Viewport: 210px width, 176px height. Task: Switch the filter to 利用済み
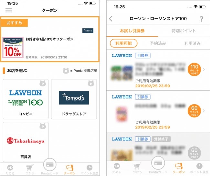pos(193,43)
